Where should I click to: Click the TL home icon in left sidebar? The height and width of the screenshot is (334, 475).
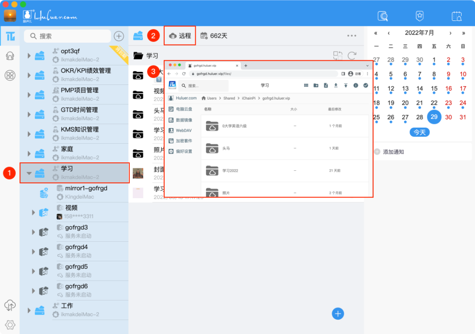[10, 36]
